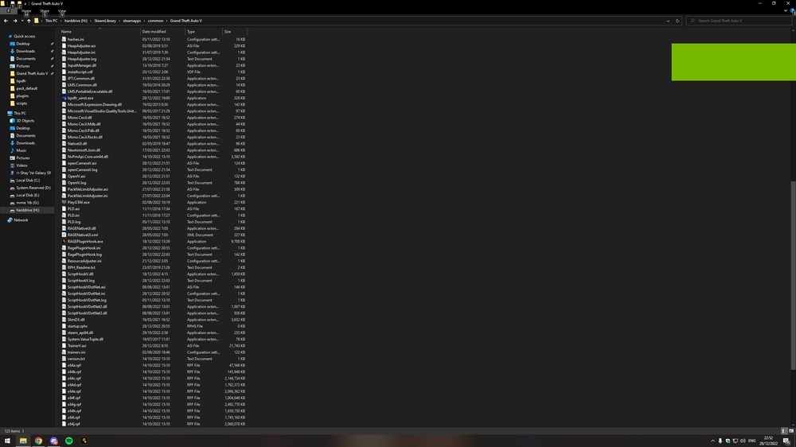Click the Search Grand Theft Auto V box
Viewport: 796px width, 447px height.
(739, 21)
